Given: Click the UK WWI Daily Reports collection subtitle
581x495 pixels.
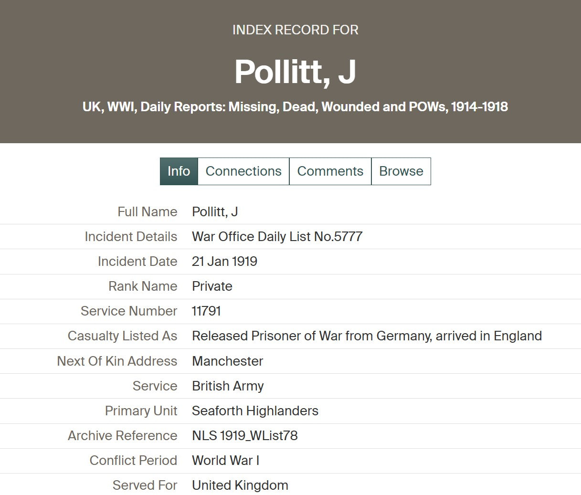Looking at the screenshot, I should pos(295,106).
